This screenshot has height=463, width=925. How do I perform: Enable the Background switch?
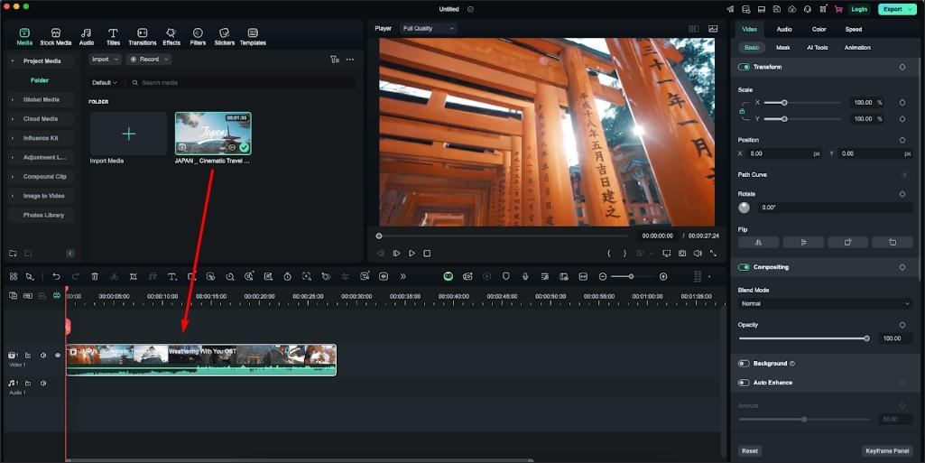[x=744, y=364]
